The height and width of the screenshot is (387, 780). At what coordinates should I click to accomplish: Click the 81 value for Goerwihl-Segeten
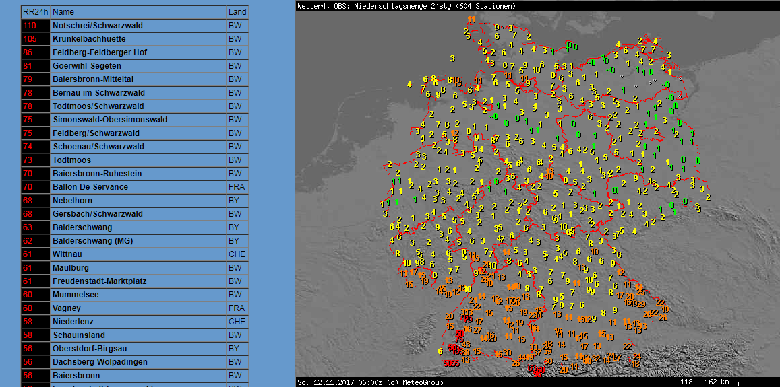pyautogui.click(x=28, y=65)
